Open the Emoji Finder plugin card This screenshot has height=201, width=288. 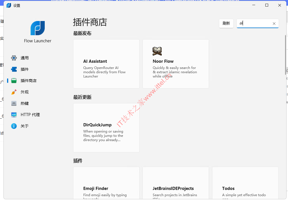pos(106,183)
